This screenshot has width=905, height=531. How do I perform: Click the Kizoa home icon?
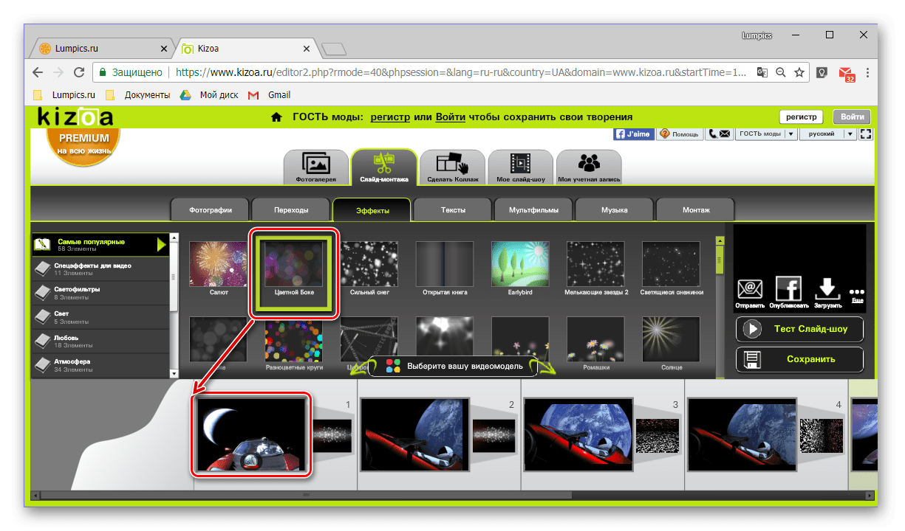tap(276, 117)
